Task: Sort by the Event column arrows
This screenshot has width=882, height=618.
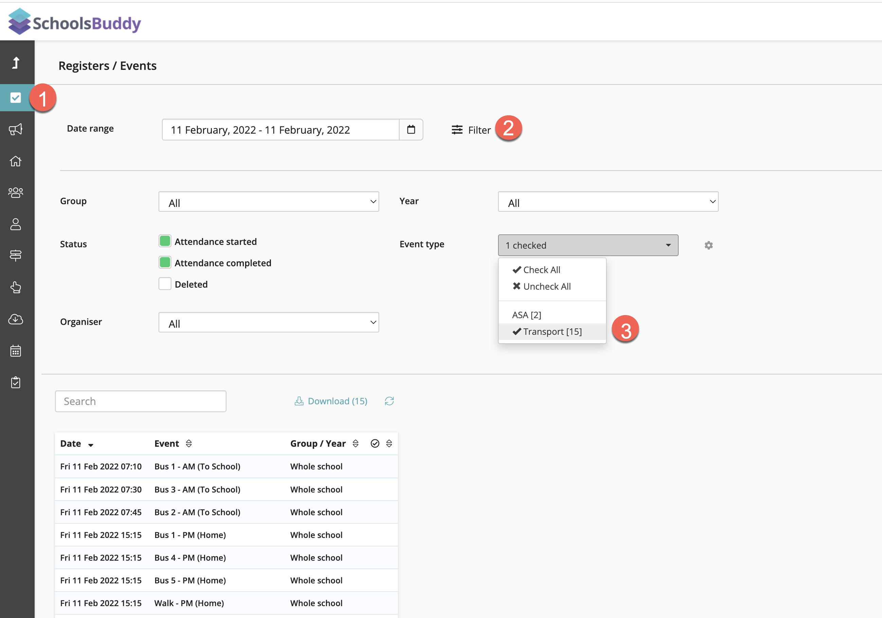Action: (x=189, y=443)
